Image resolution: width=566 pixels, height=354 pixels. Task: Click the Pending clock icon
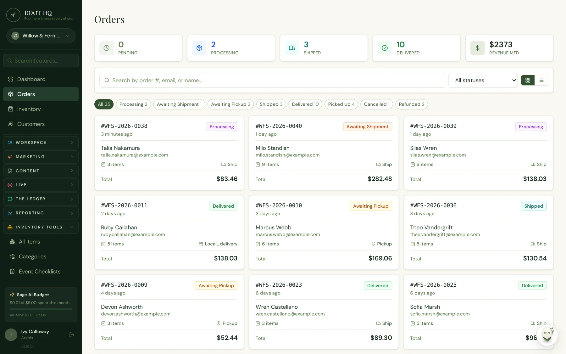107,48
